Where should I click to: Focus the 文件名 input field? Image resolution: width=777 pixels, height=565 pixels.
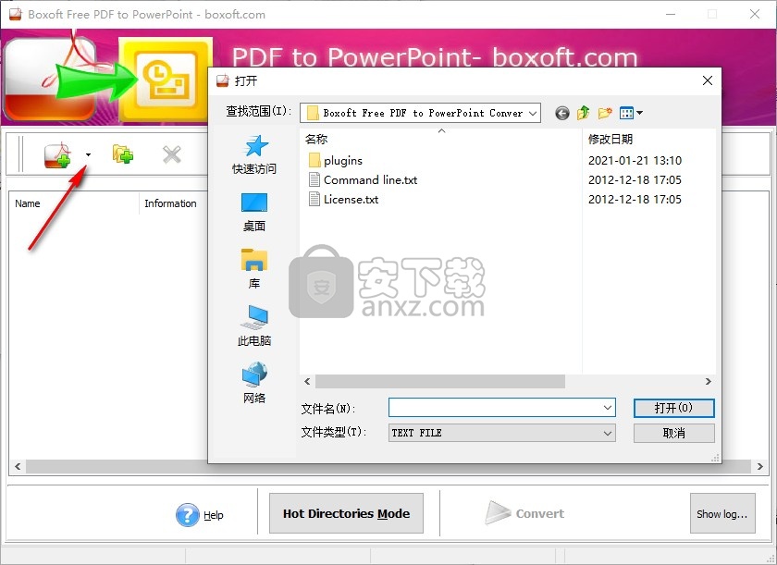click(496, 408)
